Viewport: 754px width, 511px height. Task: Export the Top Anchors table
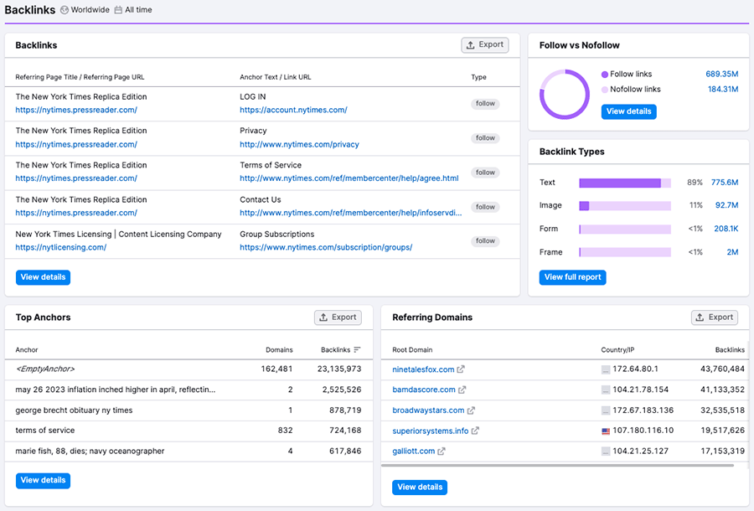(x=338, y=317)
